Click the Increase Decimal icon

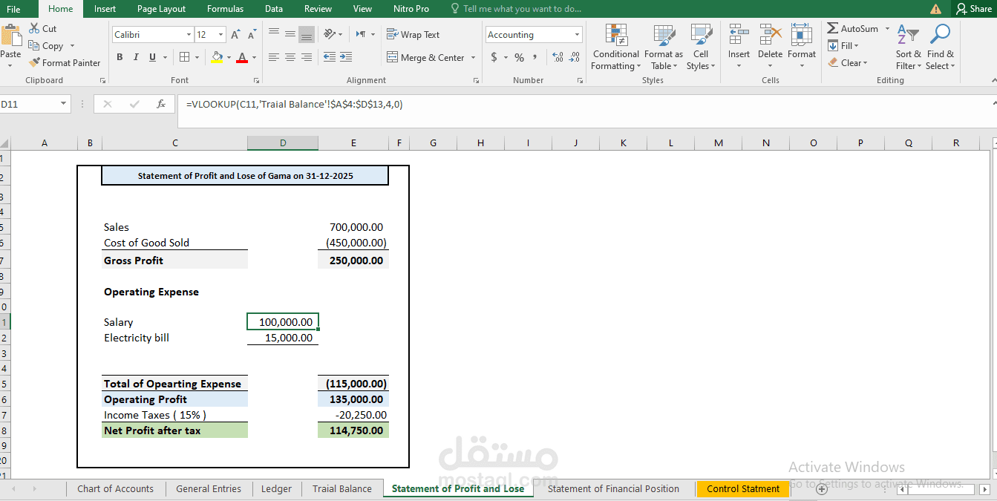point(558,57)
